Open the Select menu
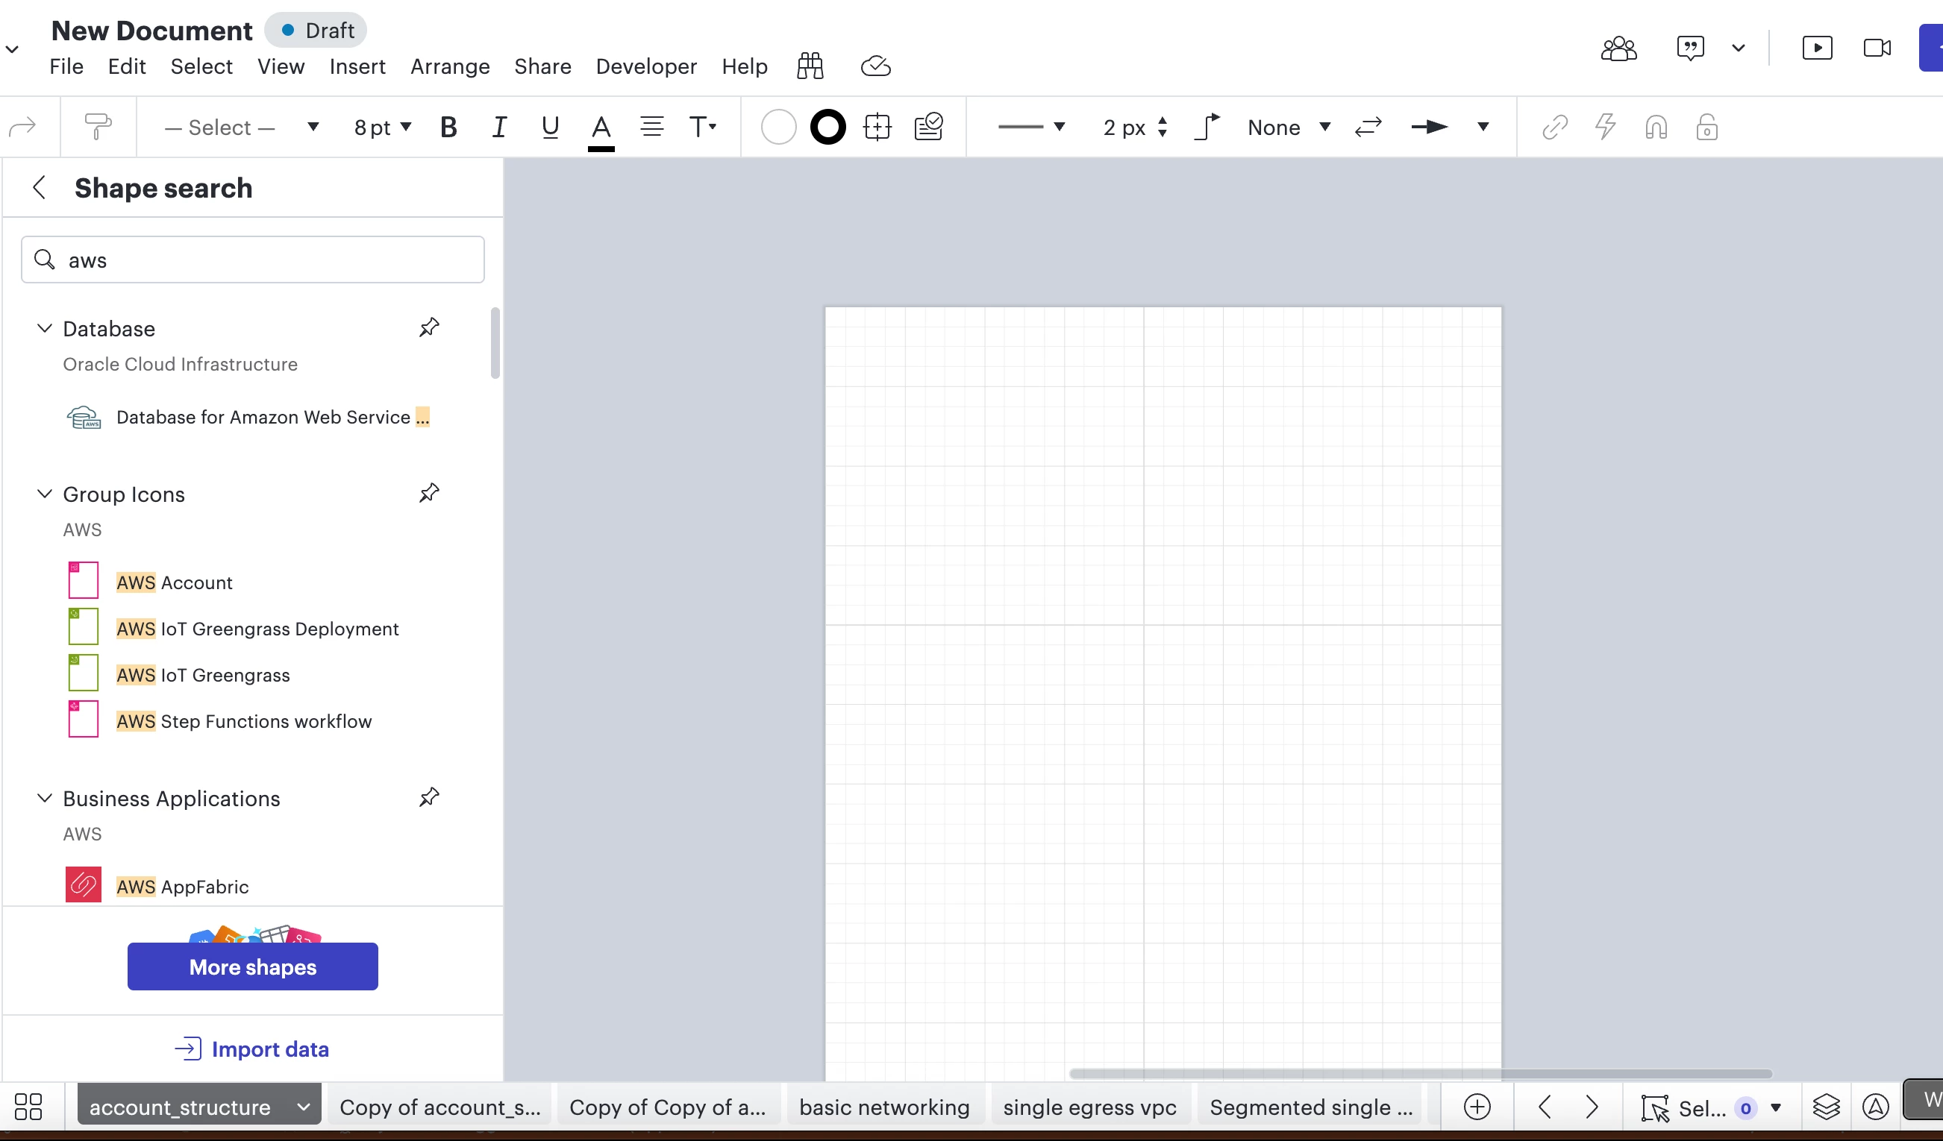This screenshot has width=1943, height=1141. pos(201,66)
